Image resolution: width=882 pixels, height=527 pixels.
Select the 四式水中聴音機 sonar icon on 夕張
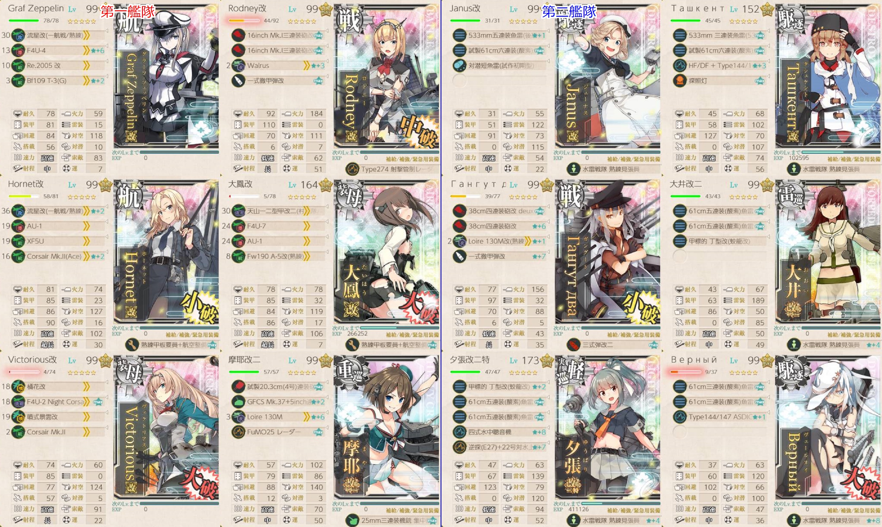click(459, 432)
